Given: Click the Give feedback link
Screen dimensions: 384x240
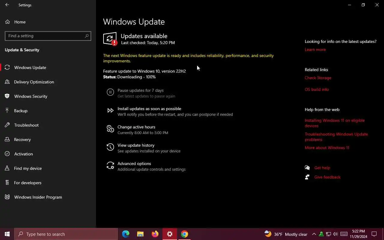Looking at the screenshot, I should (x=327, y=177).
